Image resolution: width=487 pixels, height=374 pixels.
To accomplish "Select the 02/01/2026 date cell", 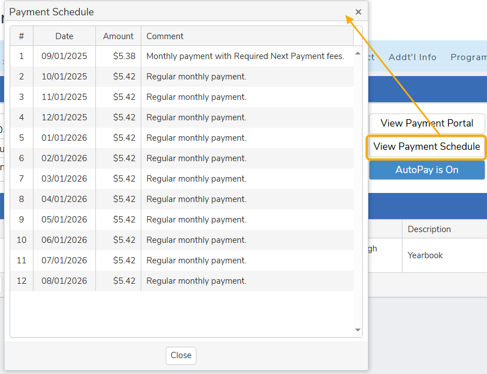I will point(64,158).
